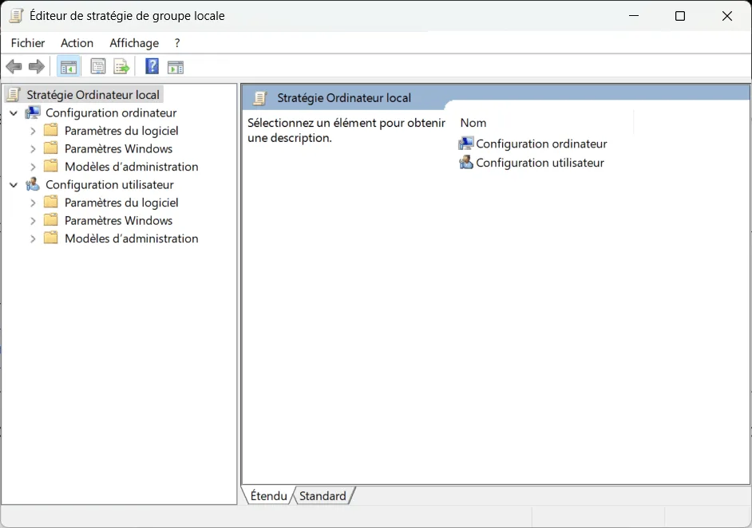This screenshot has height=528, width=752.
Task: Collapse the Configuration ordinateur node
Action: pos(14,113)
